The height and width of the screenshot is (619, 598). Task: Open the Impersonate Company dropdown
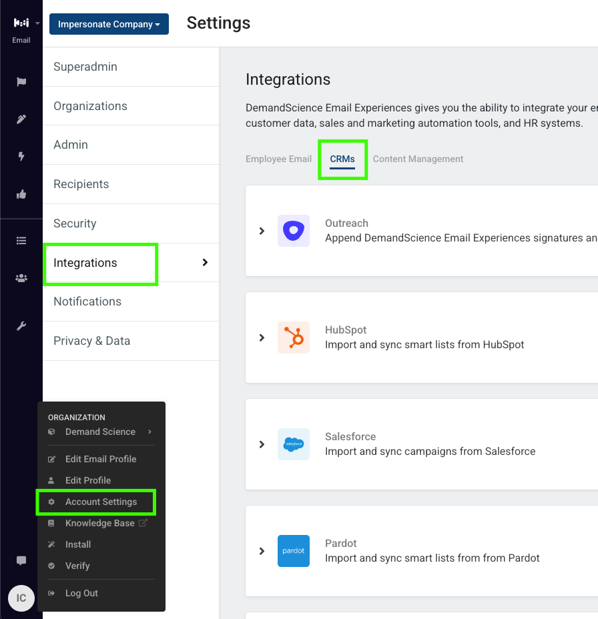[109, 24]
